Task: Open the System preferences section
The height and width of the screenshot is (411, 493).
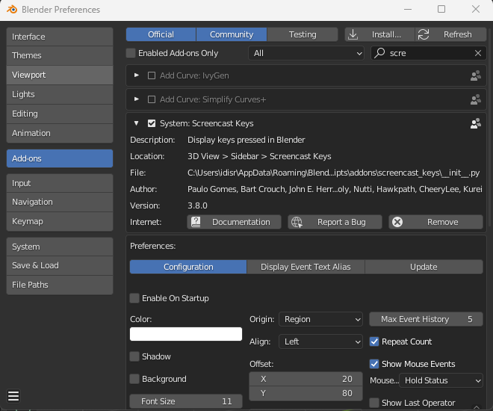Action: click(60, 247)
